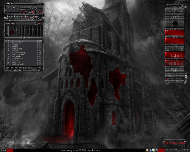
Task: Toggle the playlist window via PL button
Action: [41, 12]
